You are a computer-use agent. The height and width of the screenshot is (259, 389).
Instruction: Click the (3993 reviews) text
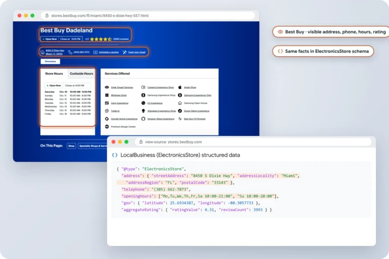click(121, 39)
